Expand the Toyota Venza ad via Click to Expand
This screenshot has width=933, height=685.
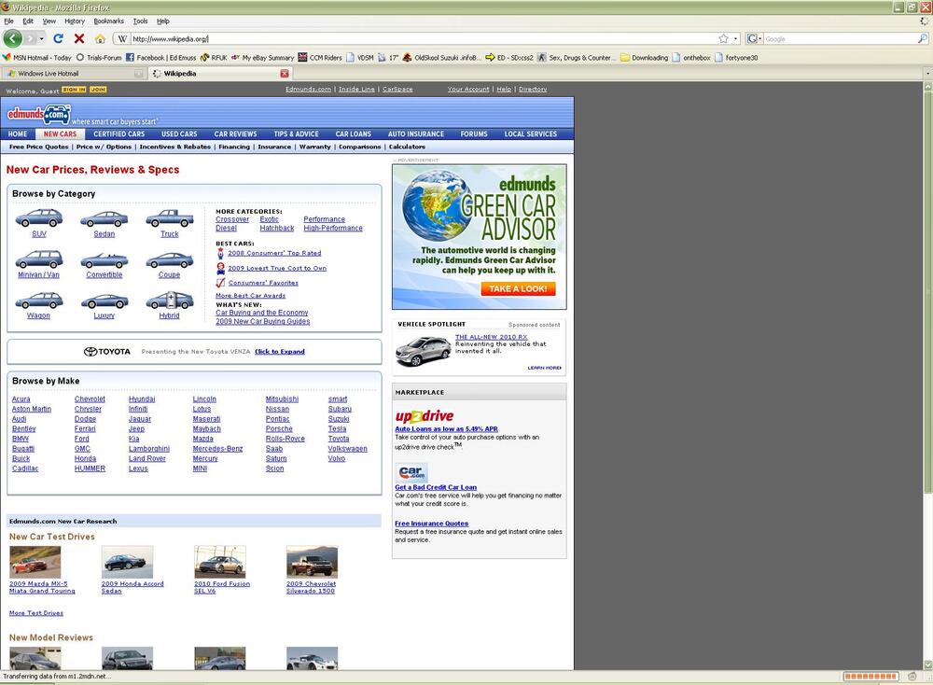[280, 352]
